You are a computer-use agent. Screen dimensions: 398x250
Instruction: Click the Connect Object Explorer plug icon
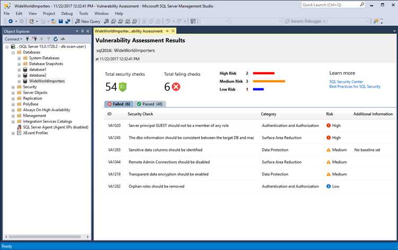pos(28,39)
